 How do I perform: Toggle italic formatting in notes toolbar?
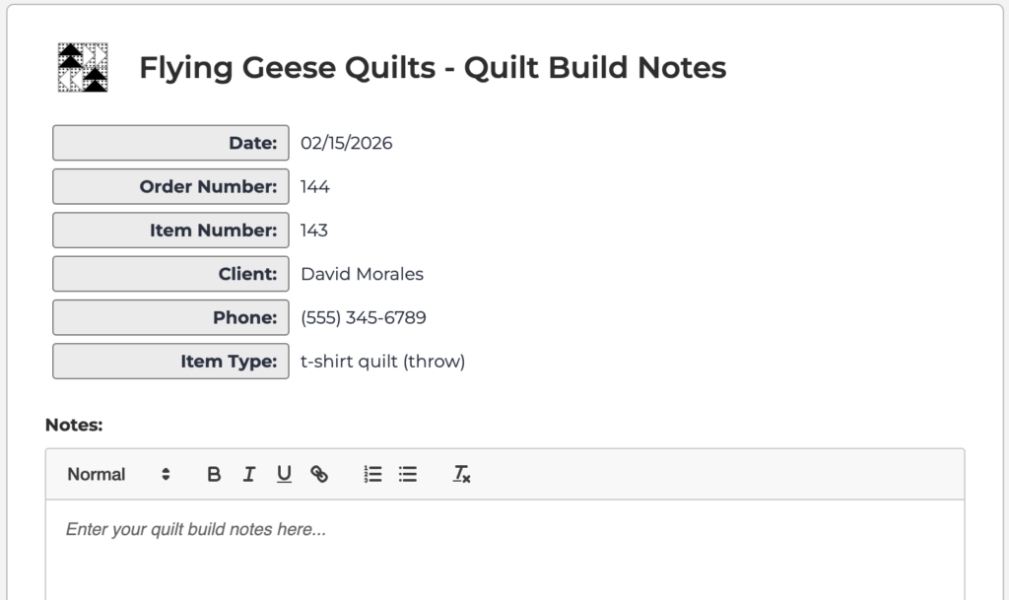coord(248,474)
